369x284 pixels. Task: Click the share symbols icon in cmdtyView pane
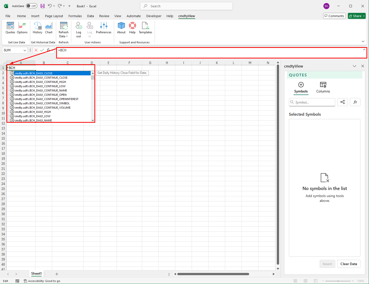tap(342, 102)
